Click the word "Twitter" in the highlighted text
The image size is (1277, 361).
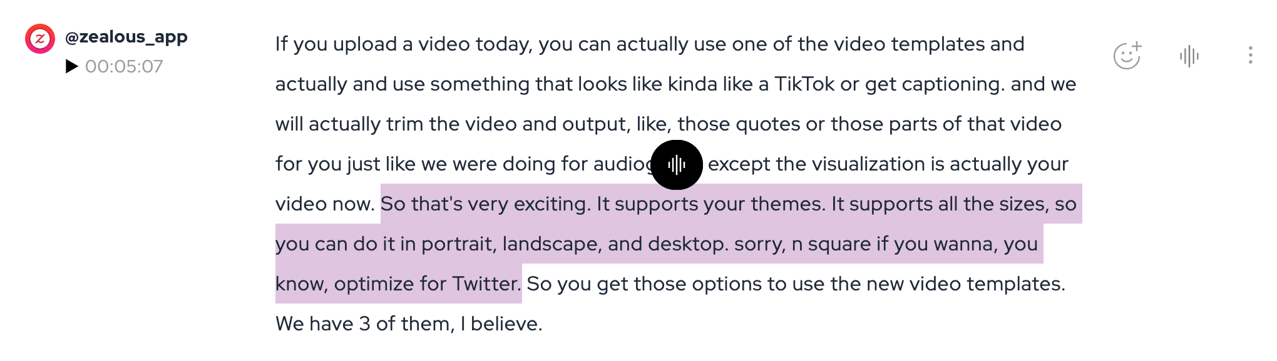485,284
